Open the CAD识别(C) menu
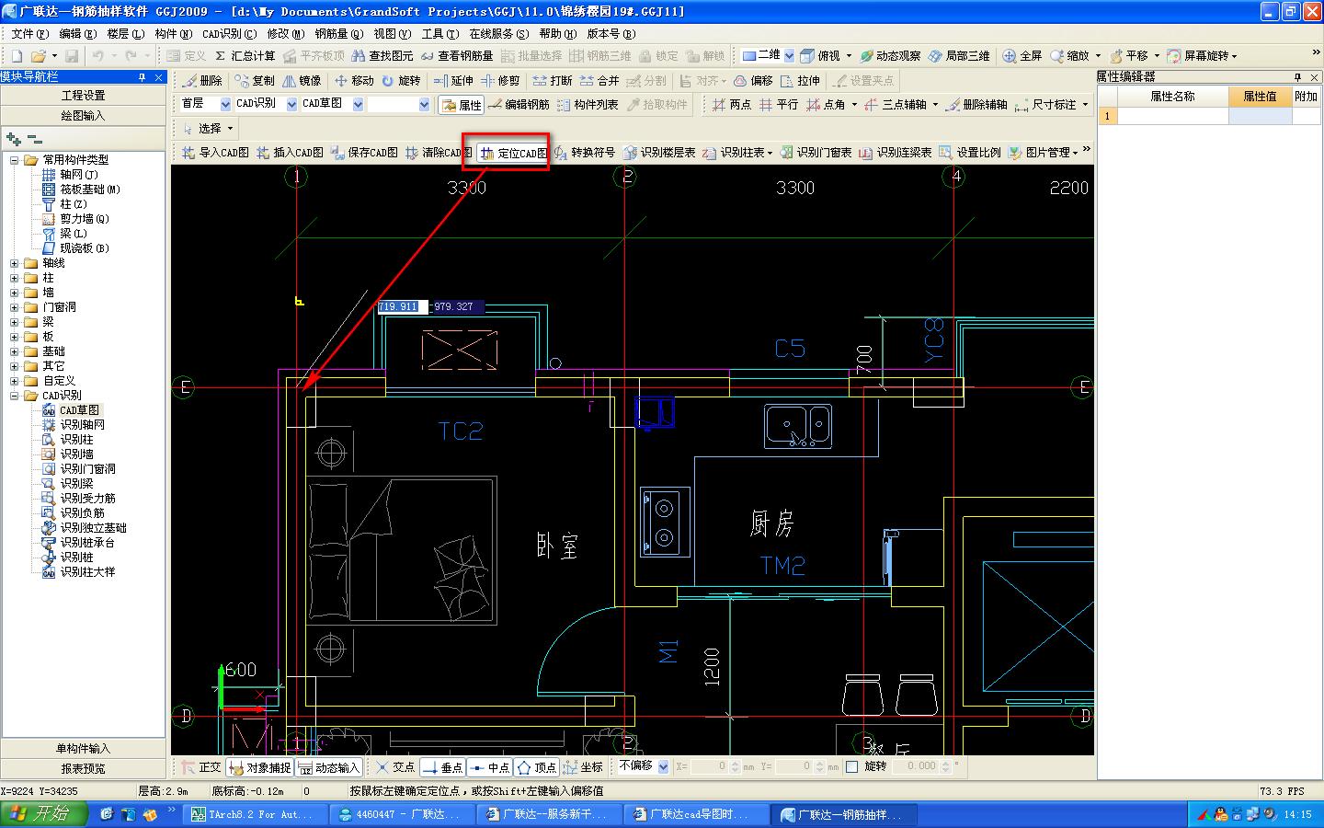 pyautogui.click(x=230, y=33)
